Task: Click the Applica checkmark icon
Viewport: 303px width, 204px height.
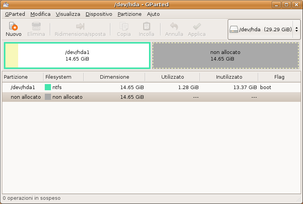Action: click(x=196, y=27)
